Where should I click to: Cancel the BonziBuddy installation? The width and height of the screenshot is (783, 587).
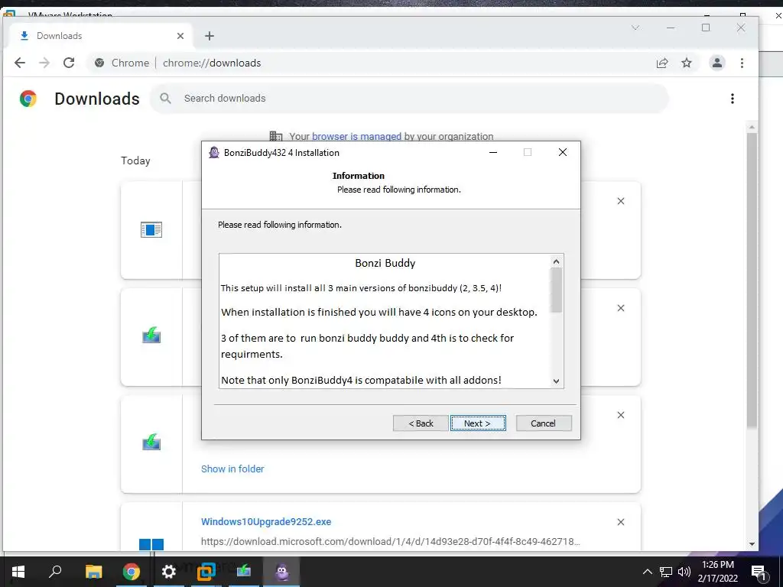point(544,423)
